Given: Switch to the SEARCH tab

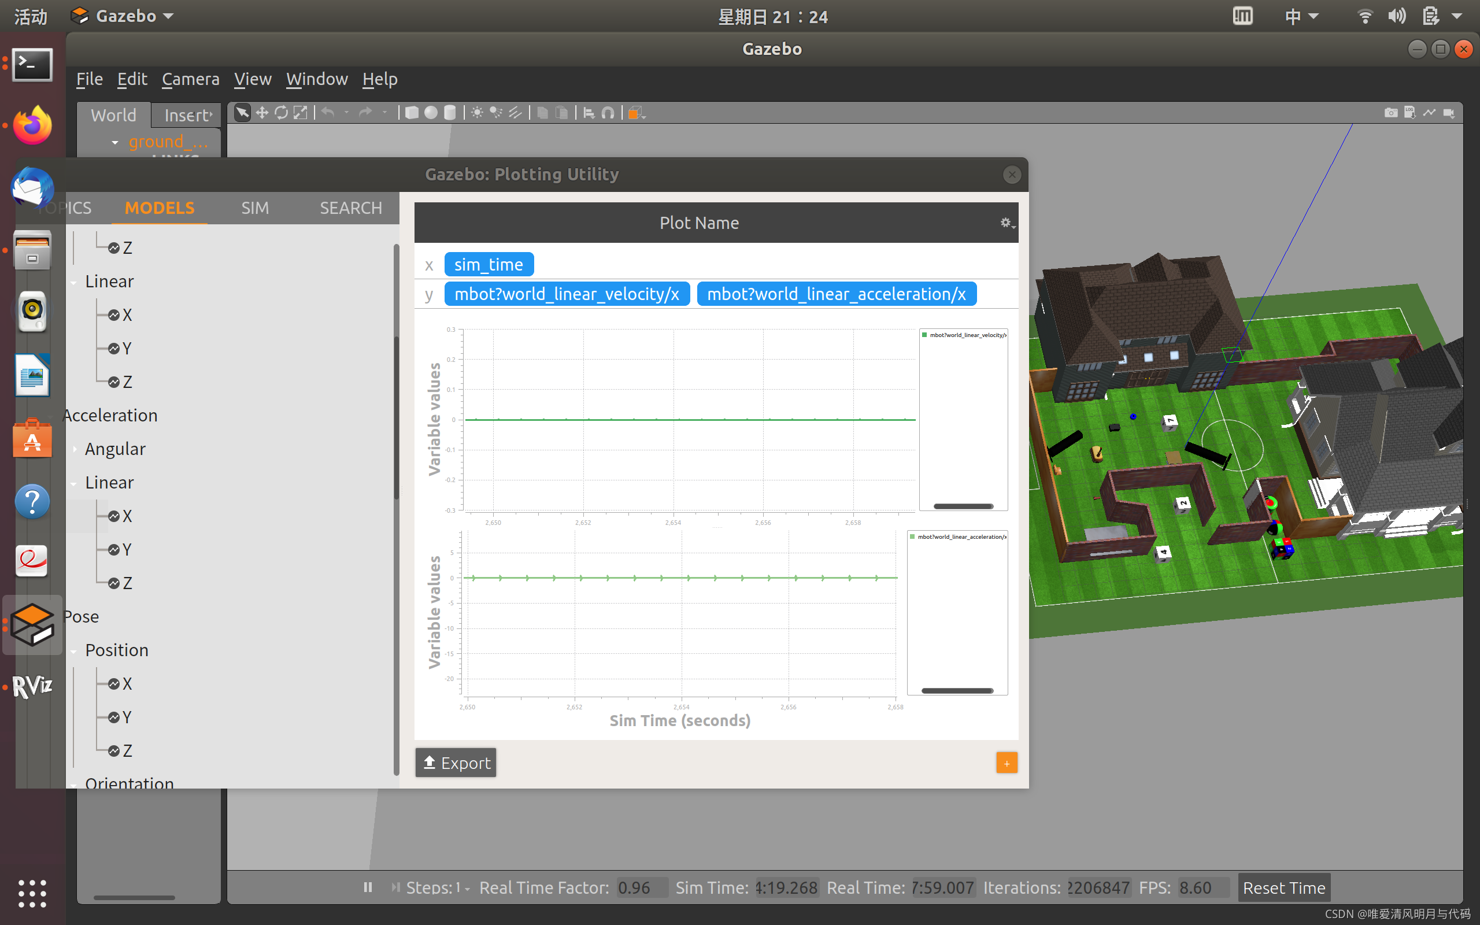Looking at the screenshot, I should [x=351, y=208].
